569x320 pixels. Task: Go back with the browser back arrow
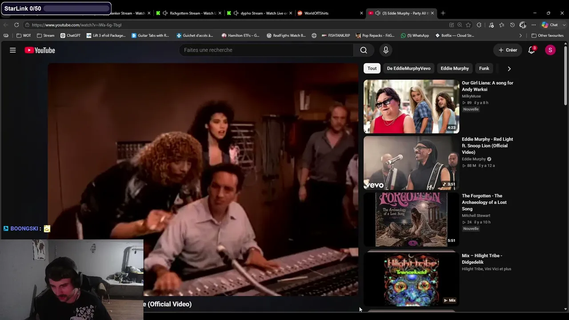pos(5,25)
